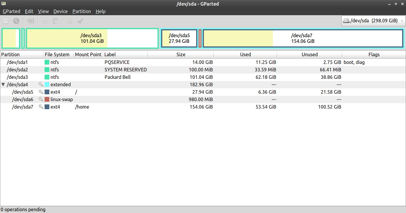Click the Apply all operations checkmark icon
406x213 pixels.
pos(80,21)
